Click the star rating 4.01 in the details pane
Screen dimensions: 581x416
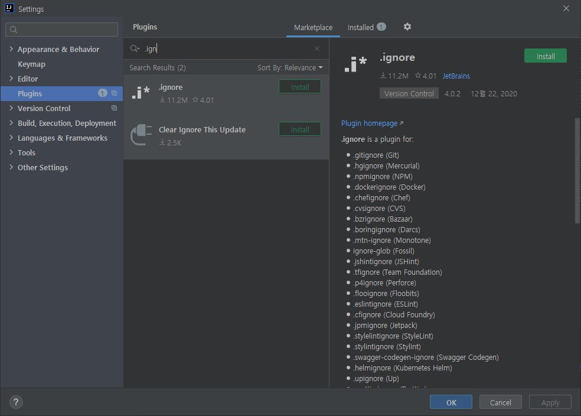[x=426, y=76]
